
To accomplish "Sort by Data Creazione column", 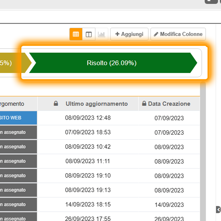I will coord(169,104).
